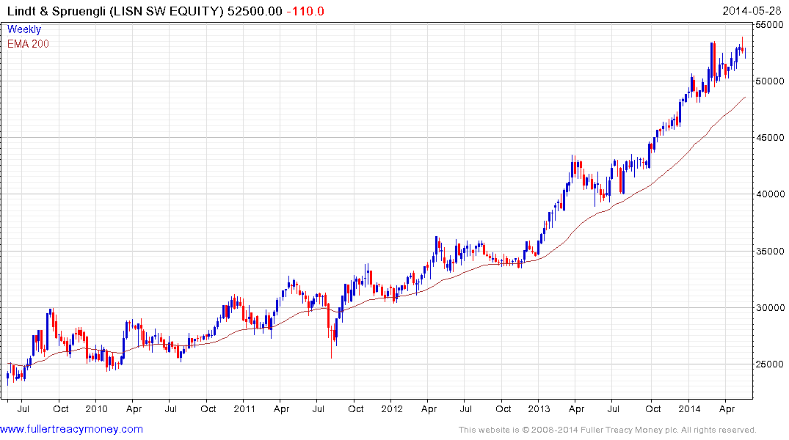
Task: Open the www.fullertreacymoney.com link
Action: click(71, 430)
